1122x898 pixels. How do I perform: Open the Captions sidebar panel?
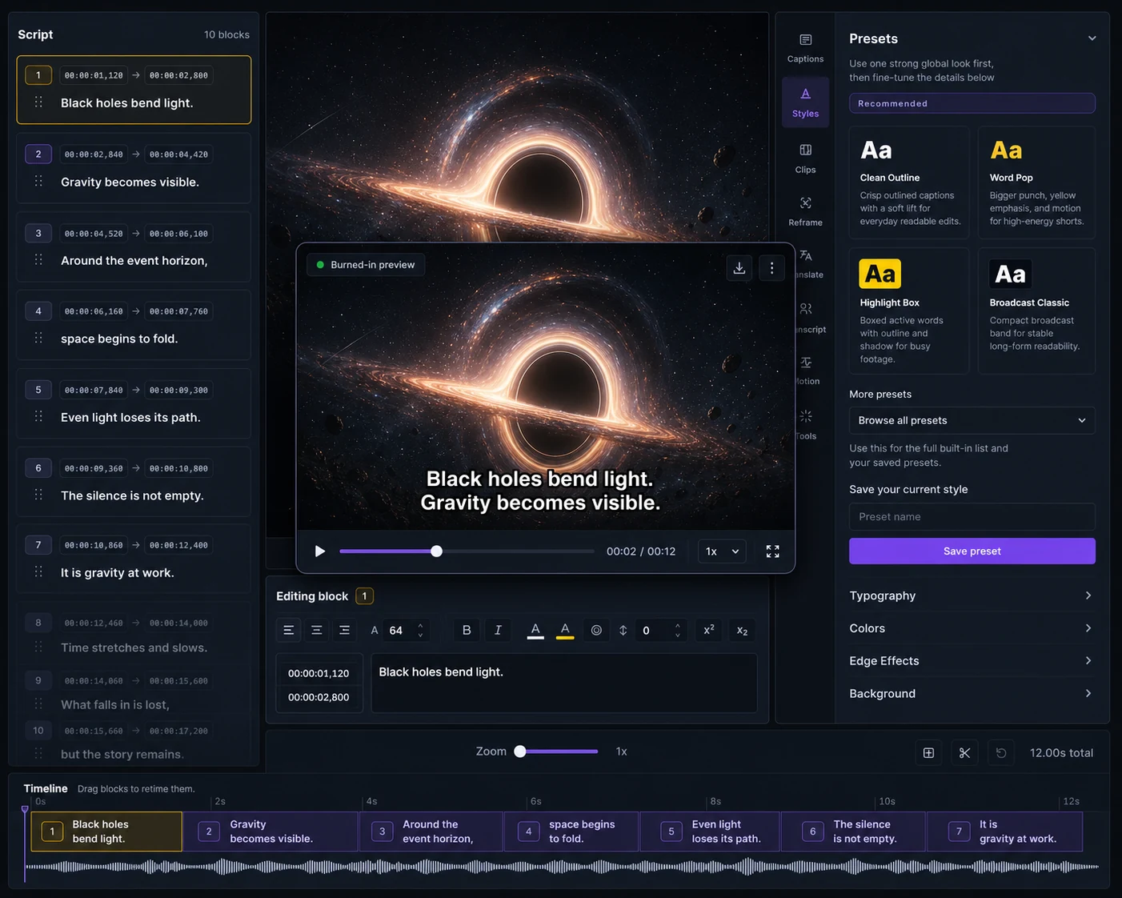tap(805, 48)
